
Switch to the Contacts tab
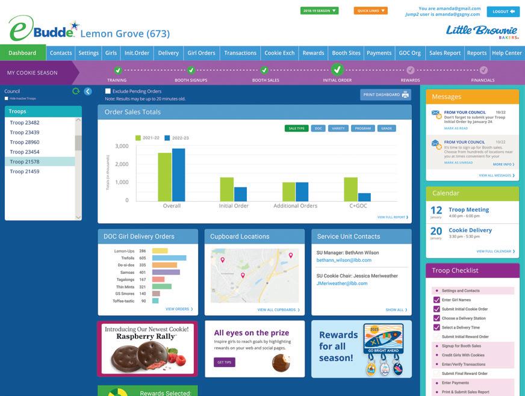(61, 53)
